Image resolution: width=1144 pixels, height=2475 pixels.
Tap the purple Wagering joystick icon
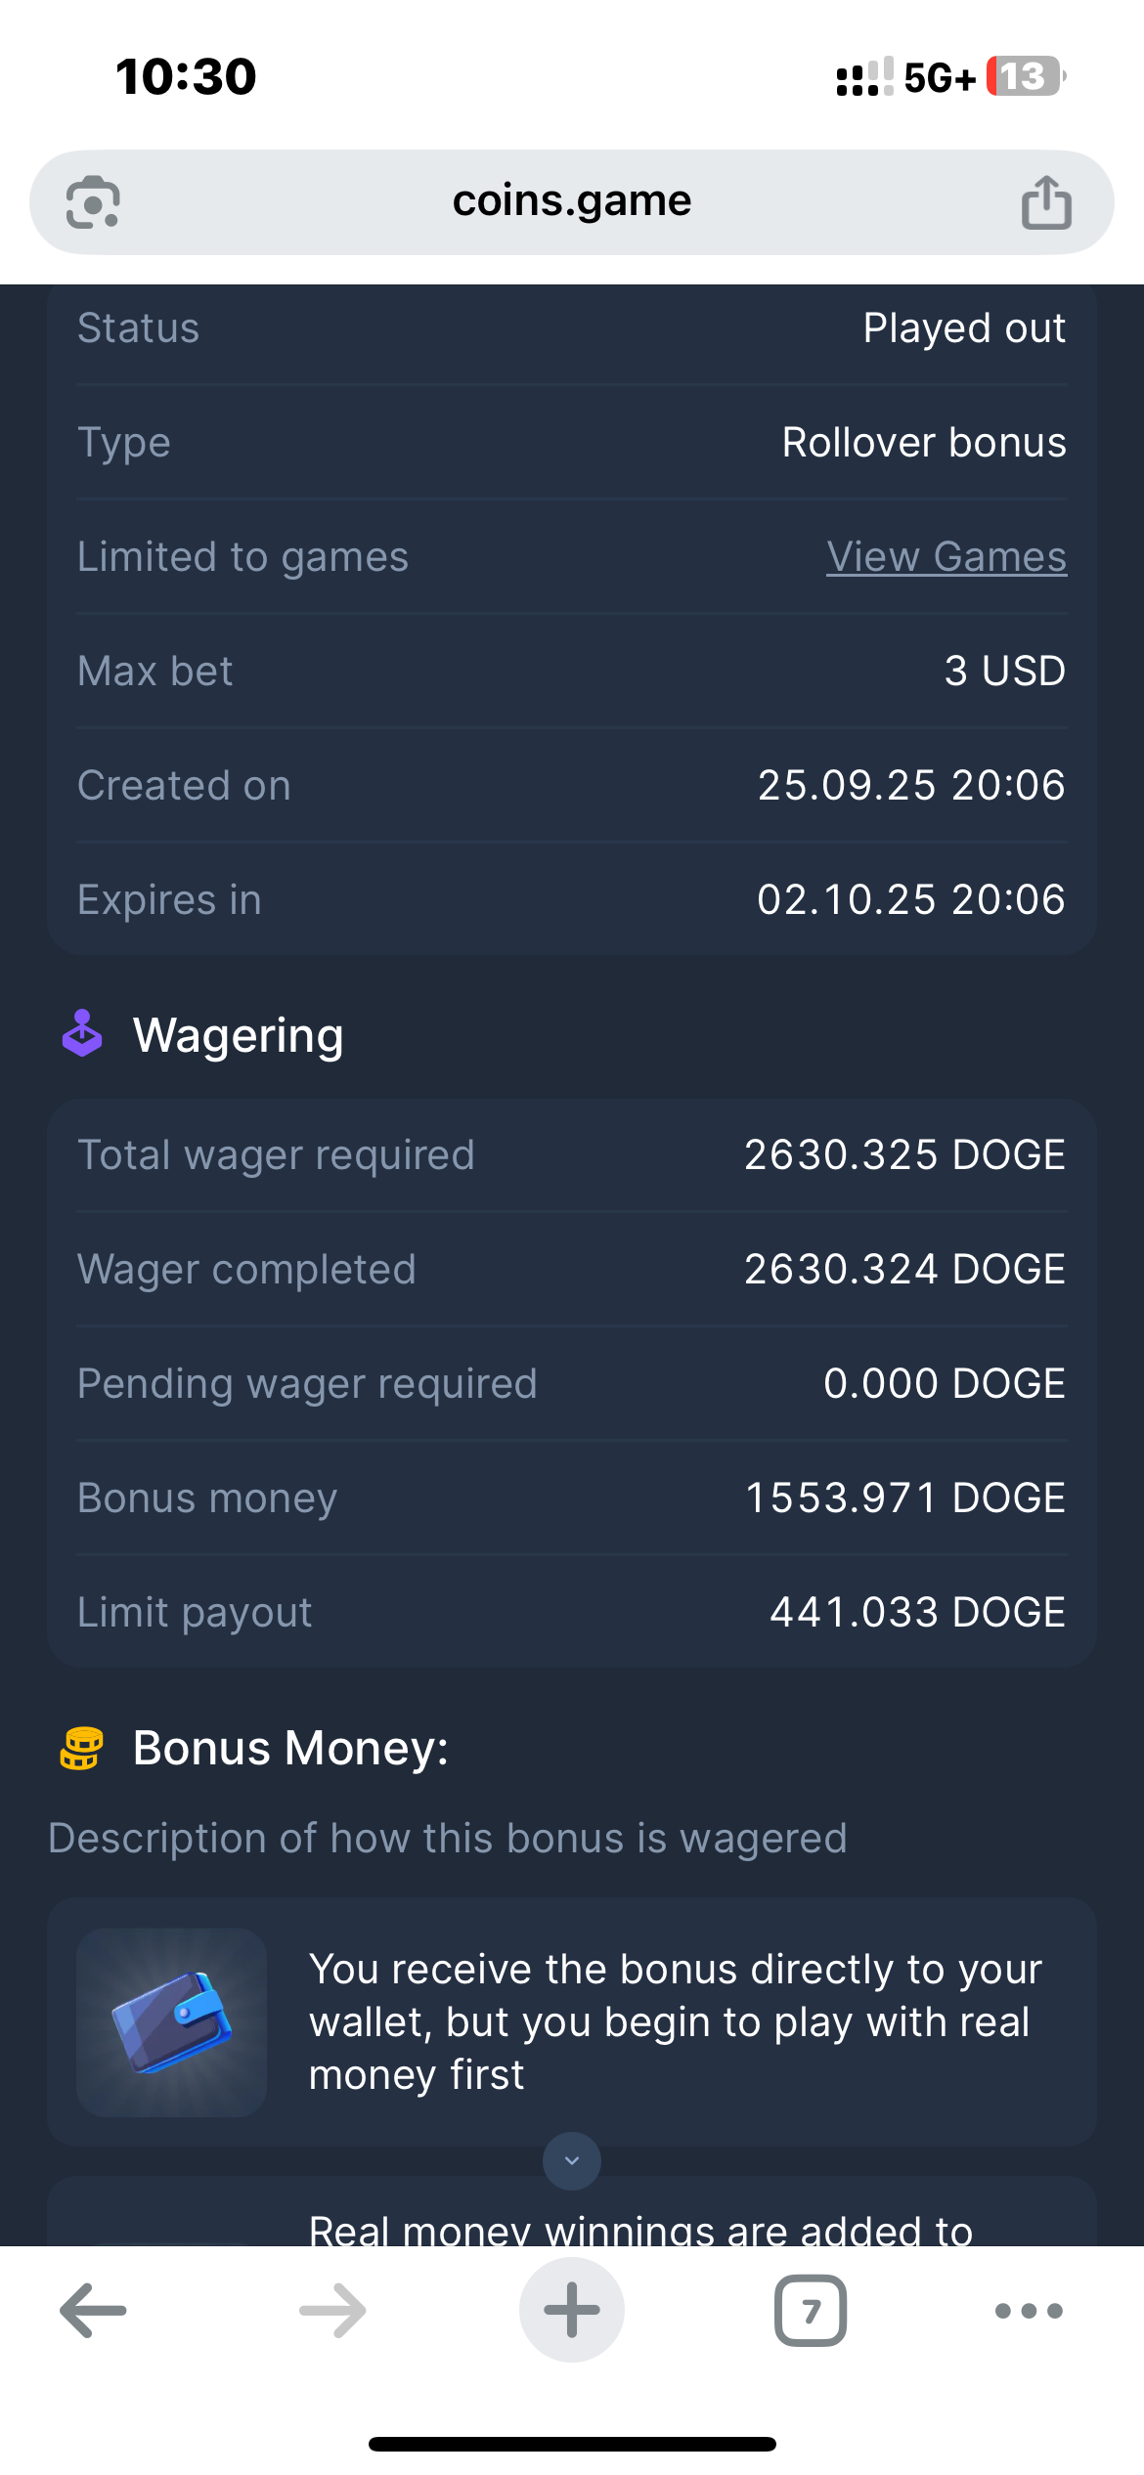82,1034
